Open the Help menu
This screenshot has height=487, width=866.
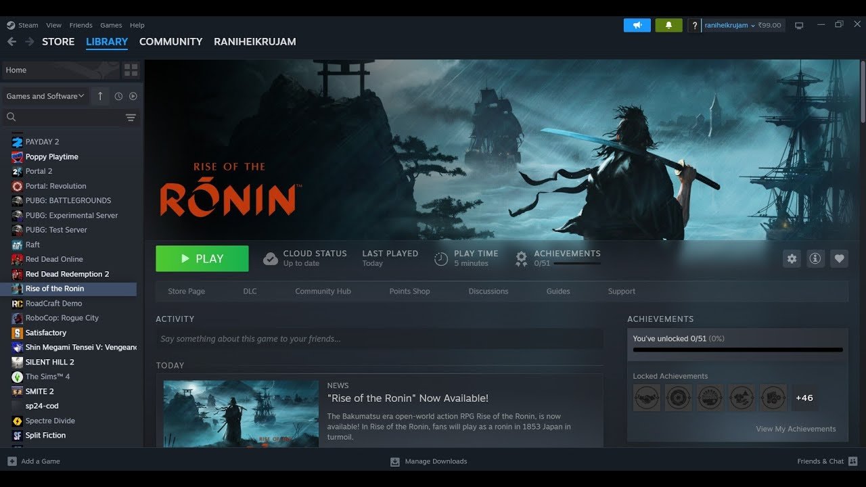[x=137, y=25]
